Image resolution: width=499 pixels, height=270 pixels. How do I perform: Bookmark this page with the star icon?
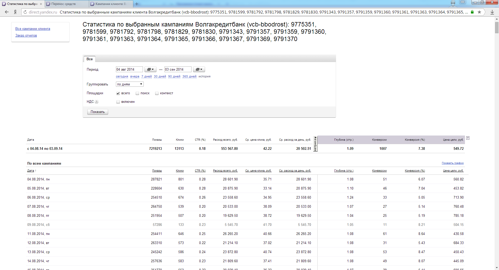coord(480,12)
